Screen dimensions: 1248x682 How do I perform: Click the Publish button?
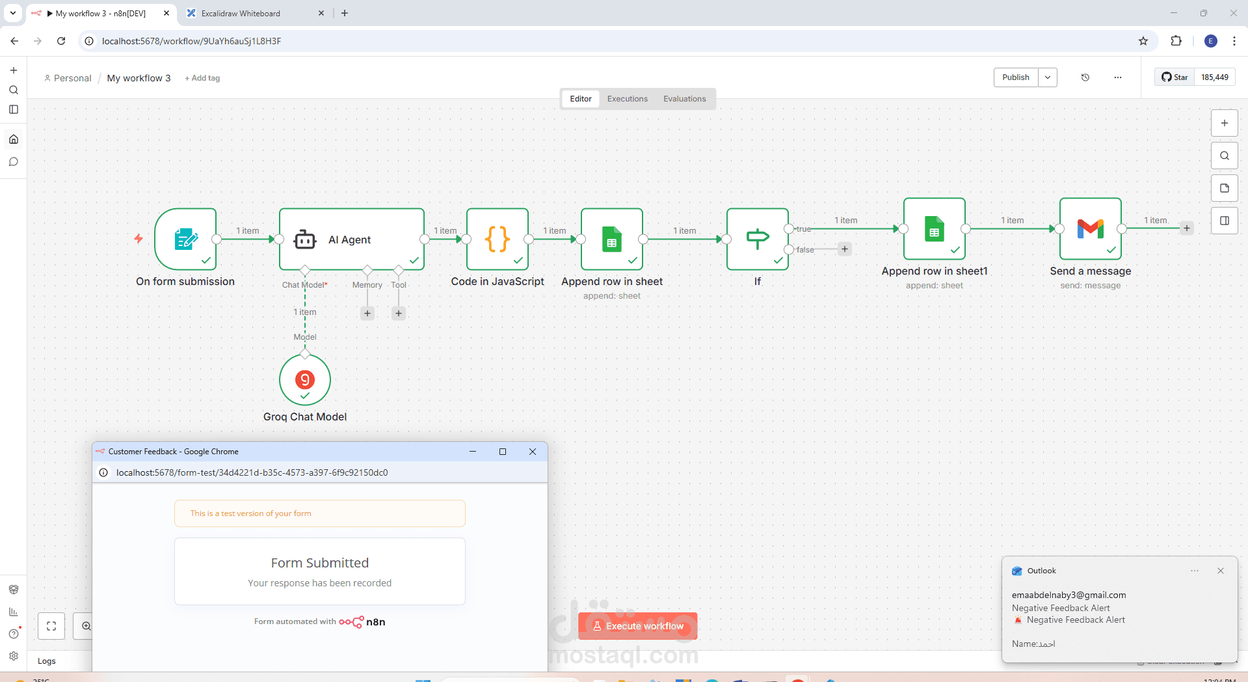[1016, 77]
